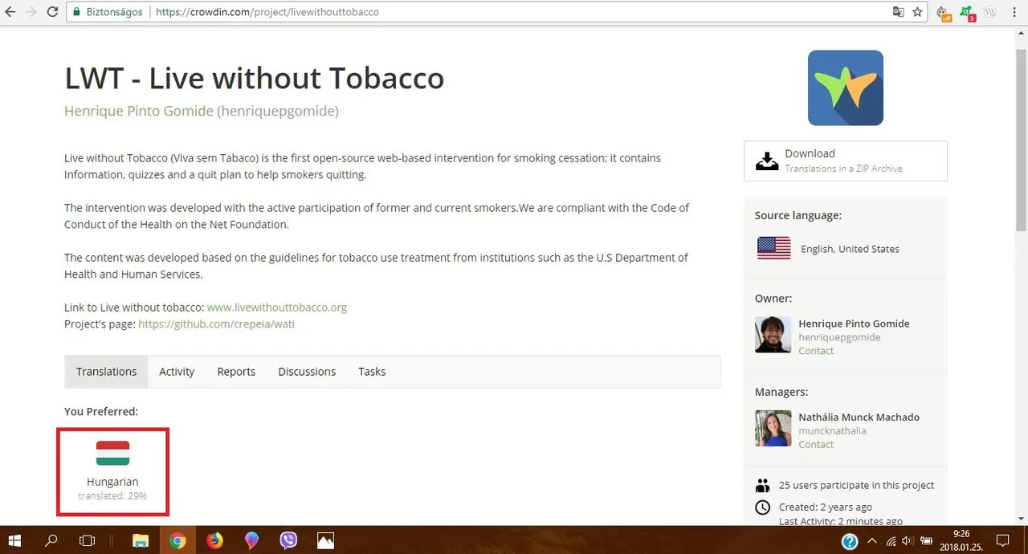The image size is (1028, 554).
Task: Open the Google Translate icon in the address bar
Action: click(899, 12)
